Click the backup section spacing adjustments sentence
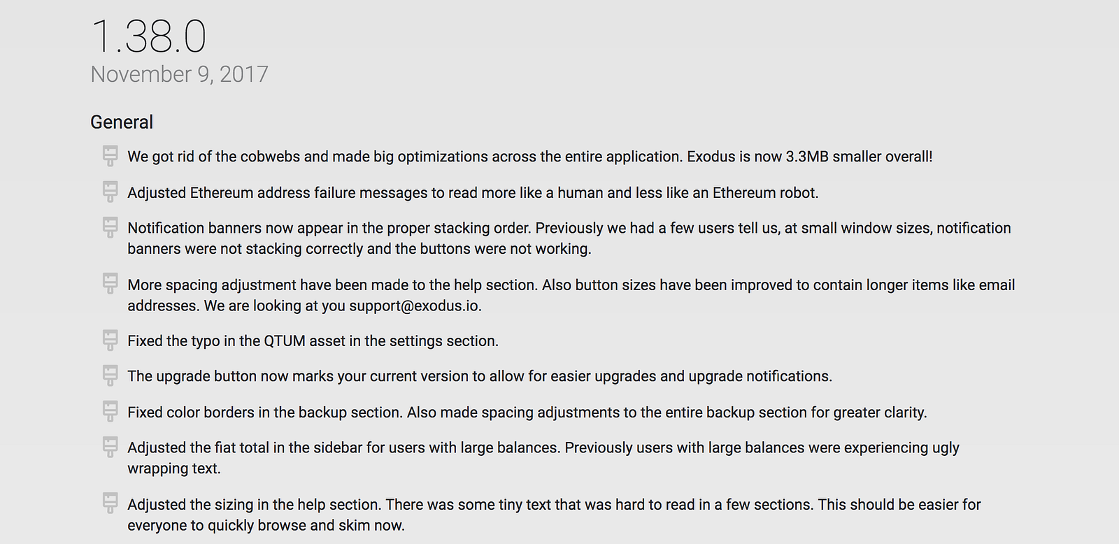1119x544 pixels. [x=667, y=413]
